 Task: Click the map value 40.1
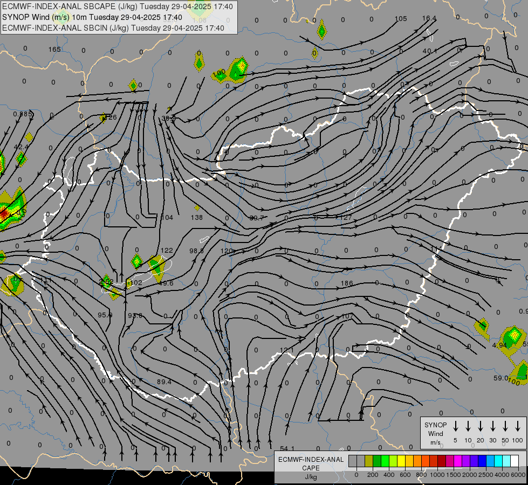[x=430, y=51]
